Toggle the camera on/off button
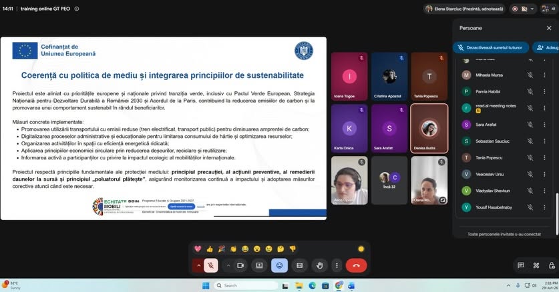The image size is (559, 292). click(240, 265)
